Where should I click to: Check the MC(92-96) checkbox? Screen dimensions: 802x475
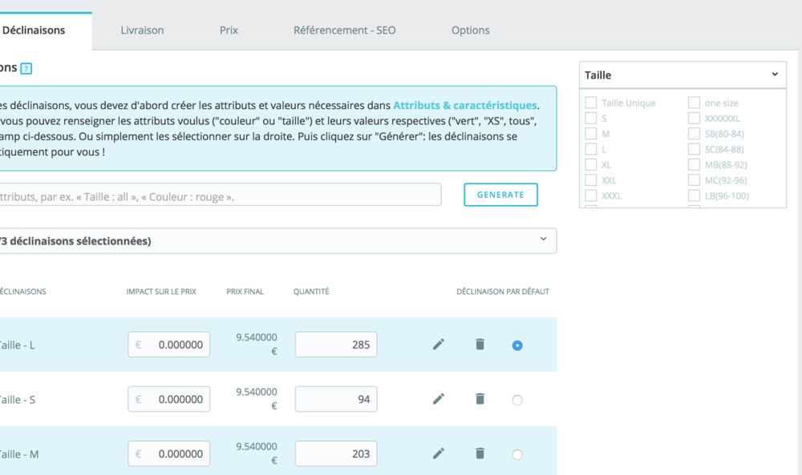(694, 180)
